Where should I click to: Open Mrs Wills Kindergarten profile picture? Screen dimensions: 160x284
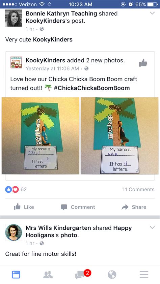click(14, 232)
